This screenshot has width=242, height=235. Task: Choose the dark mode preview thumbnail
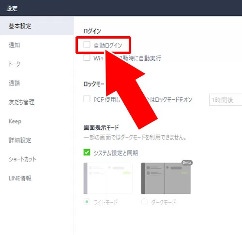point(166,178)
